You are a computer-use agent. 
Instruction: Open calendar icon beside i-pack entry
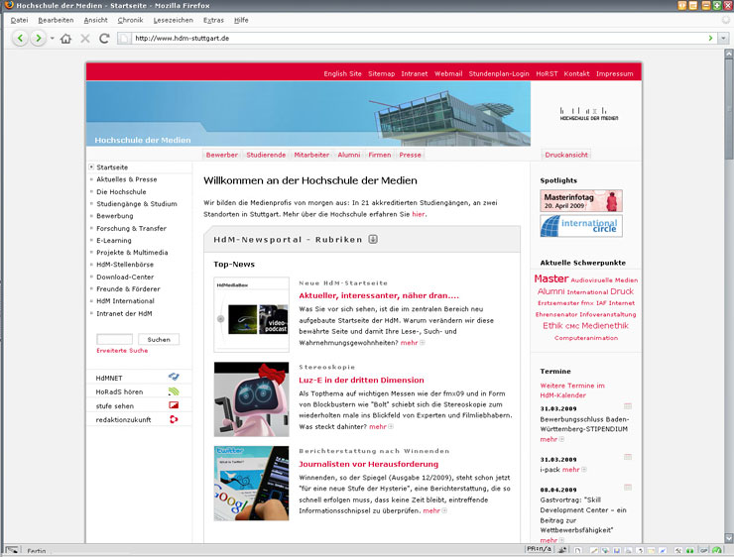coord(628,457)
